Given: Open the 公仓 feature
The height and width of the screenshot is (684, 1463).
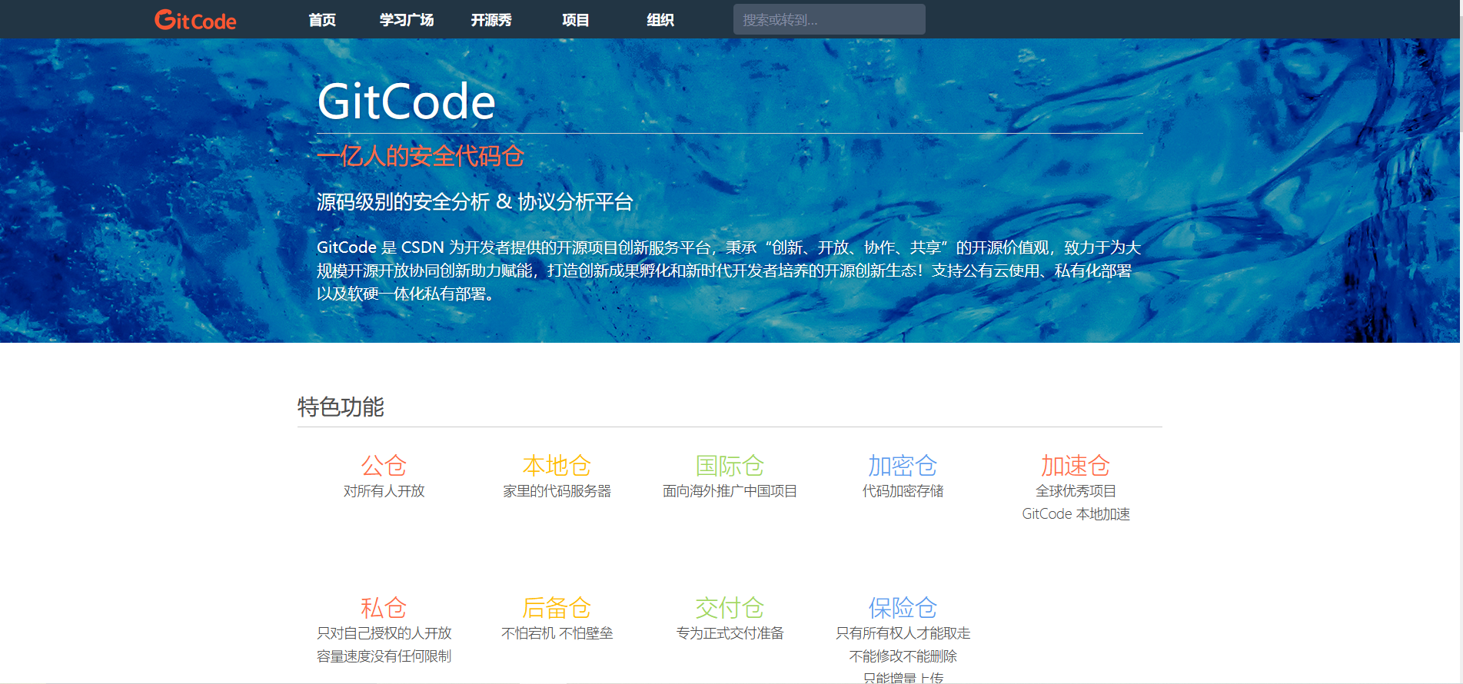Looking at the screenshot, I should [x=384, y=466].
